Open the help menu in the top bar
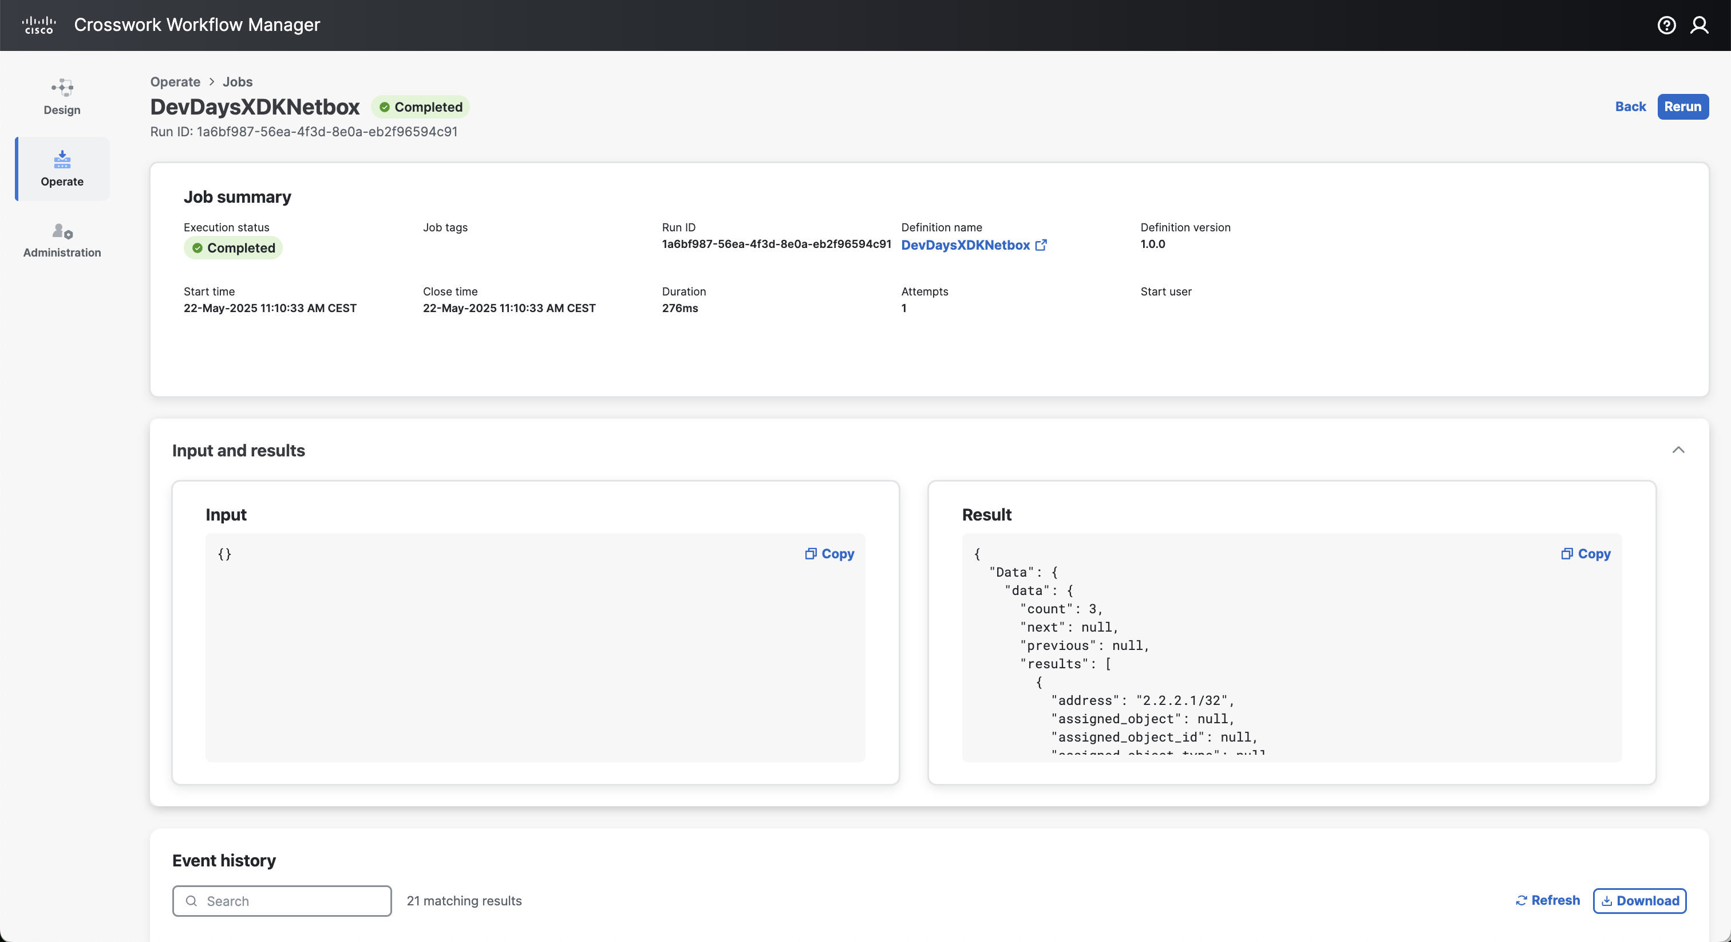 coord(1666,25)
